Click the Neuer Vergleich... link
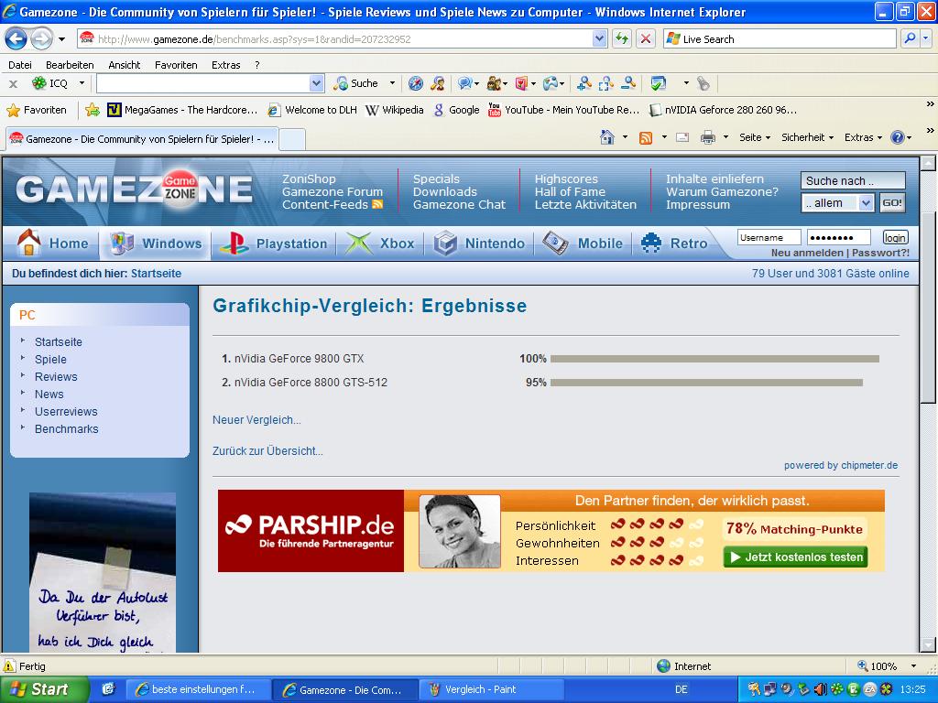 pos(256,419)
